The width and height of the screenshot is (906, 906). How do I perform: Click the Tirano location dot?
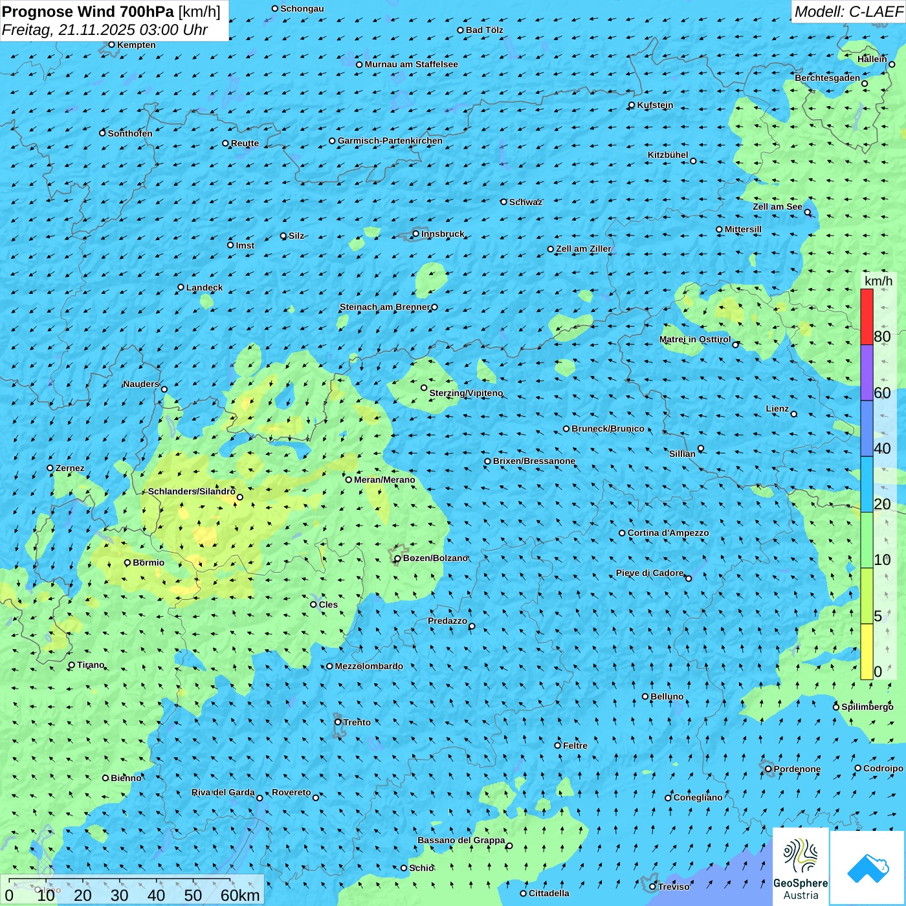pyautogui.click(x=72, y=665)
